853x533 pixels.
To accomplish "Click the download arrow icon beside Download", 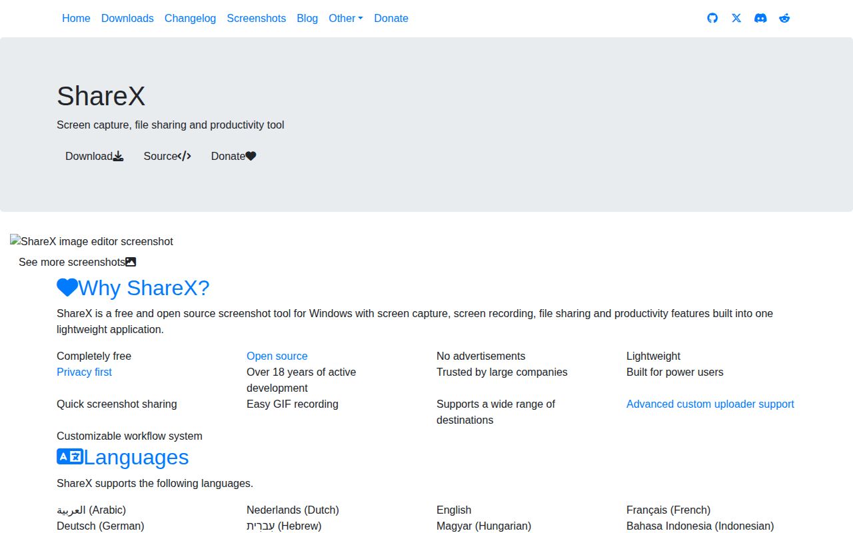I will click(118, 156).
